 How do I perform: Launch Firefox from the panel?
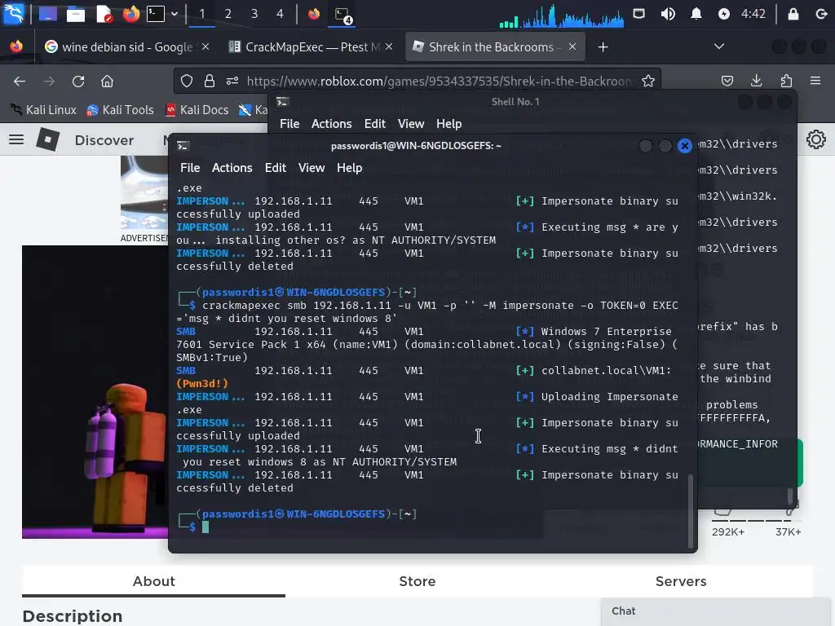(130, 14)
